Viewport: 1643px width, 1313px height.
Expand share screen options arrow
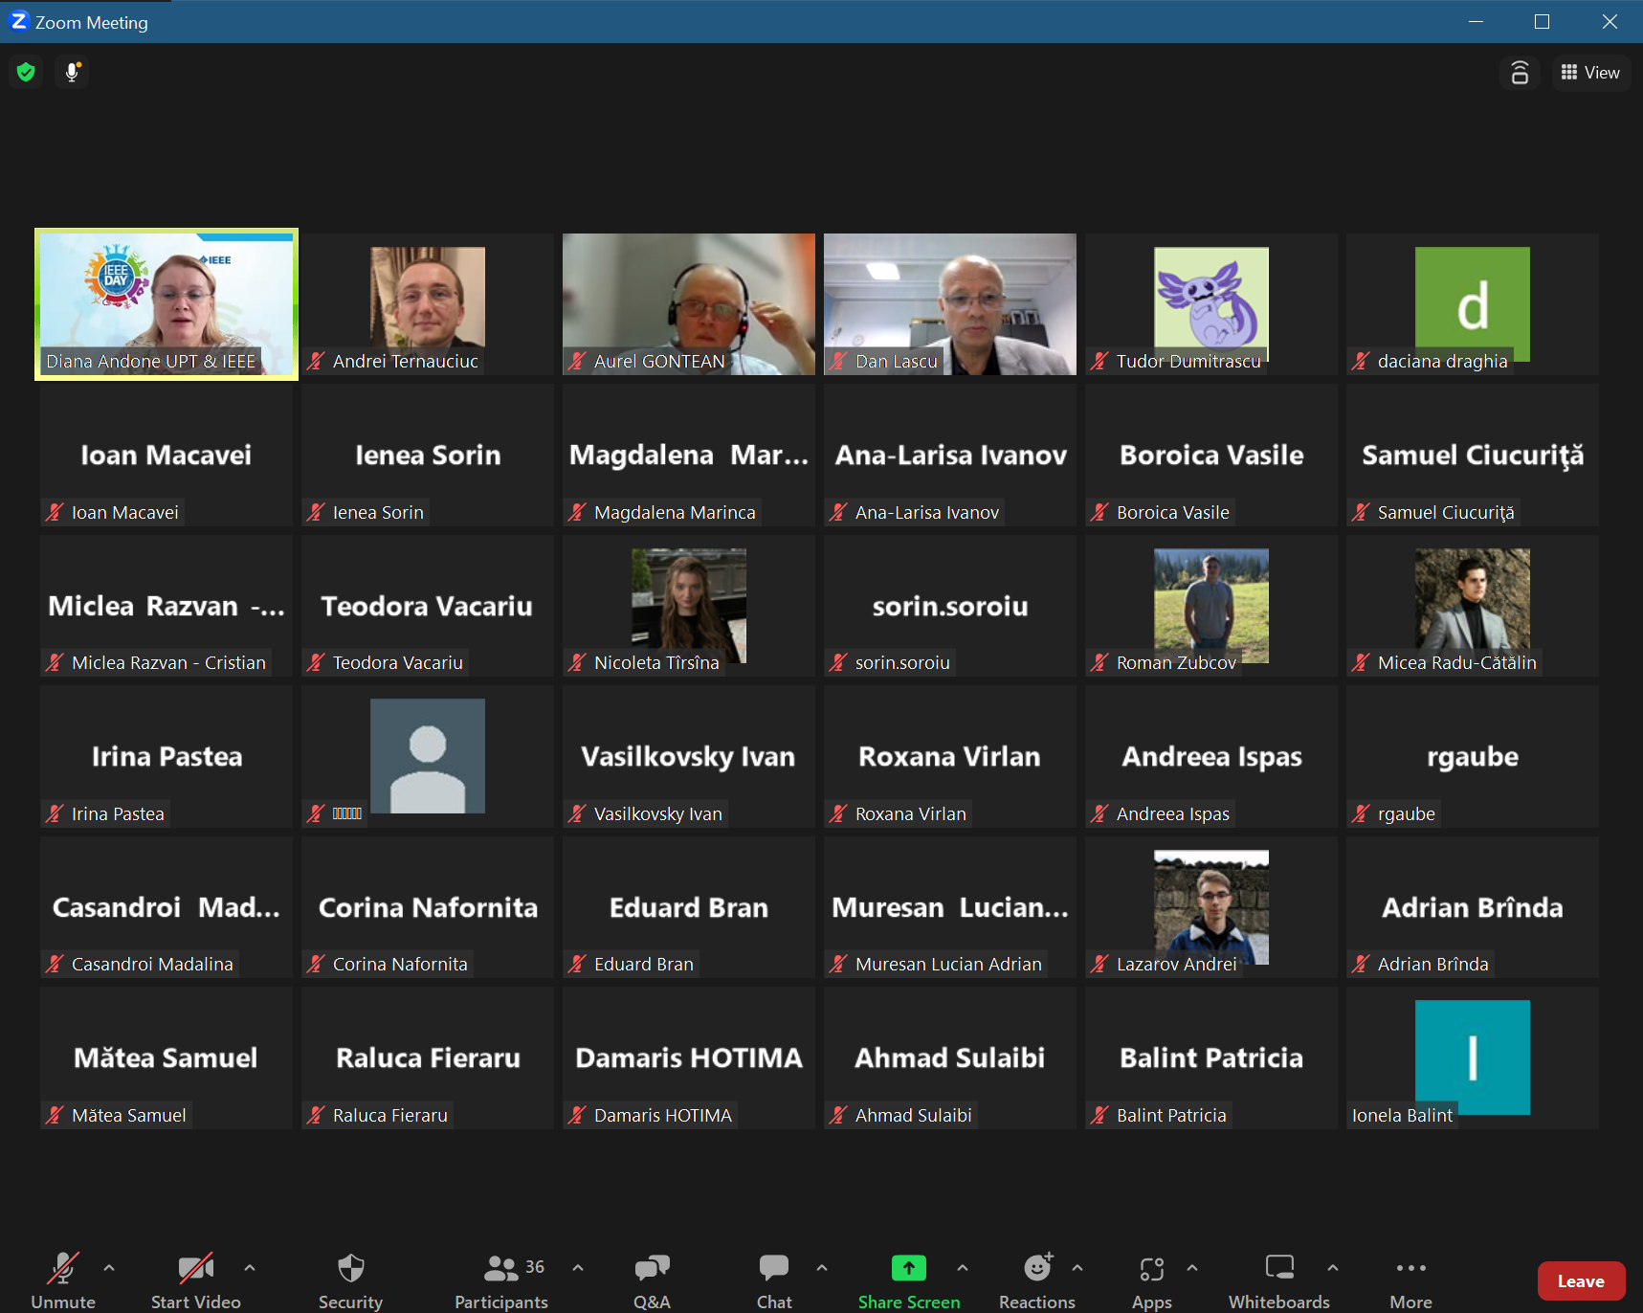click(963, 1268)
